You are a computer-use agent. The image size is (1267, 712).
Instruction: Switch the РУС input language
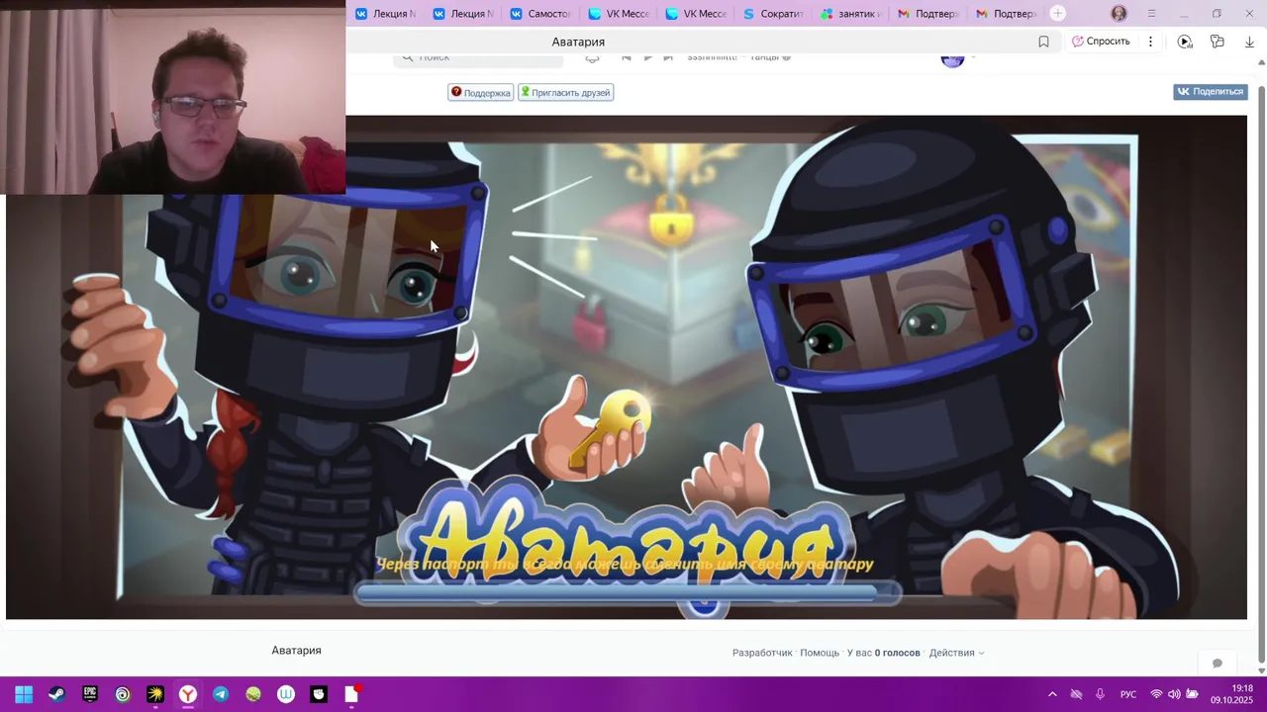click(x=1128, y=694)
